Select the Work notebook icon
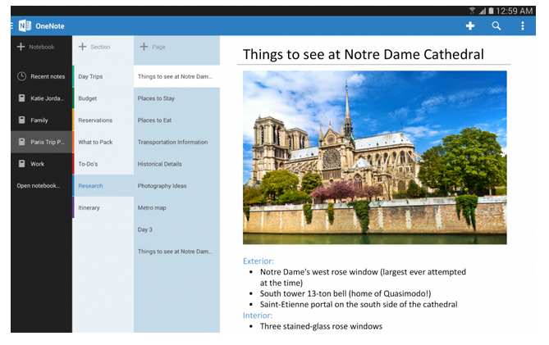This screenshot has height=345, width=549. coord(21,164)
